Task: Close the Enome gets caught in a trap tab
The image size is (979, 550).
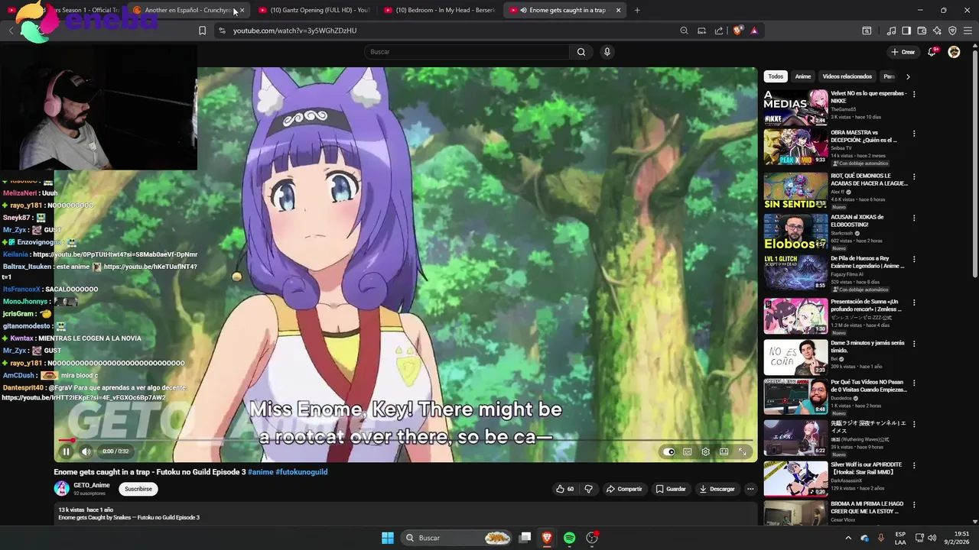Action: [618, 10]
